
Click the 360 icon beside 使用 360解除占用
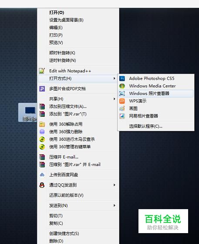42,124
